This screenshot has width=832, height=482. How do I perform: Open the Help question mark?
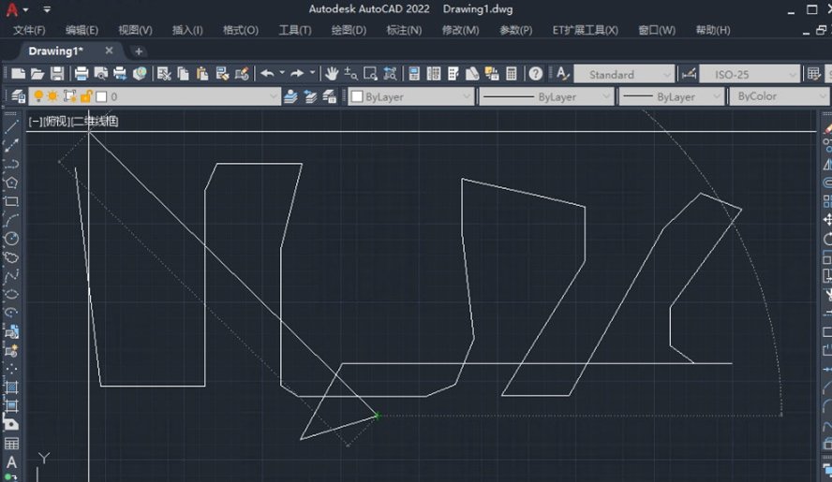pos(536,73)
